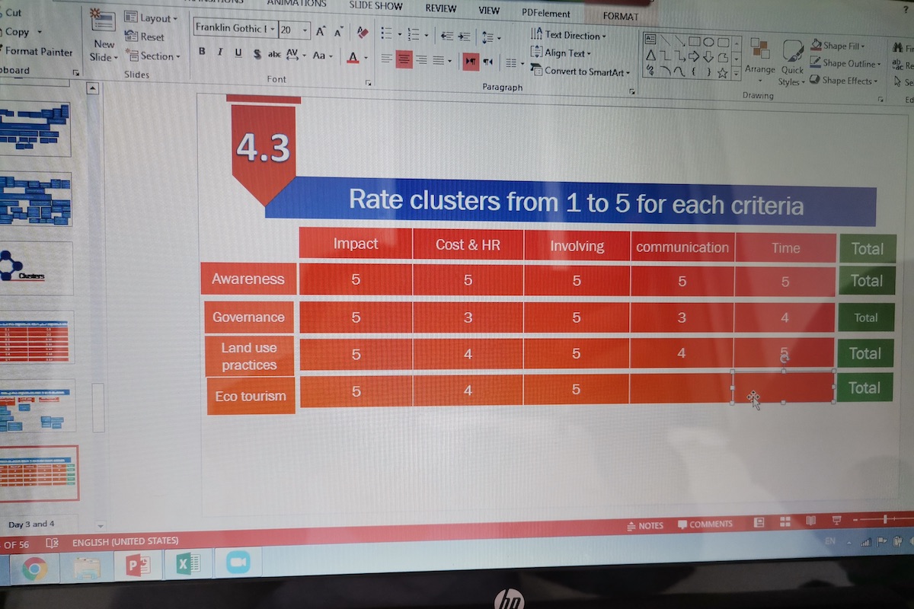Toggle center text alignment
This screenshot has height=609, width=914.
coord(404,59)
